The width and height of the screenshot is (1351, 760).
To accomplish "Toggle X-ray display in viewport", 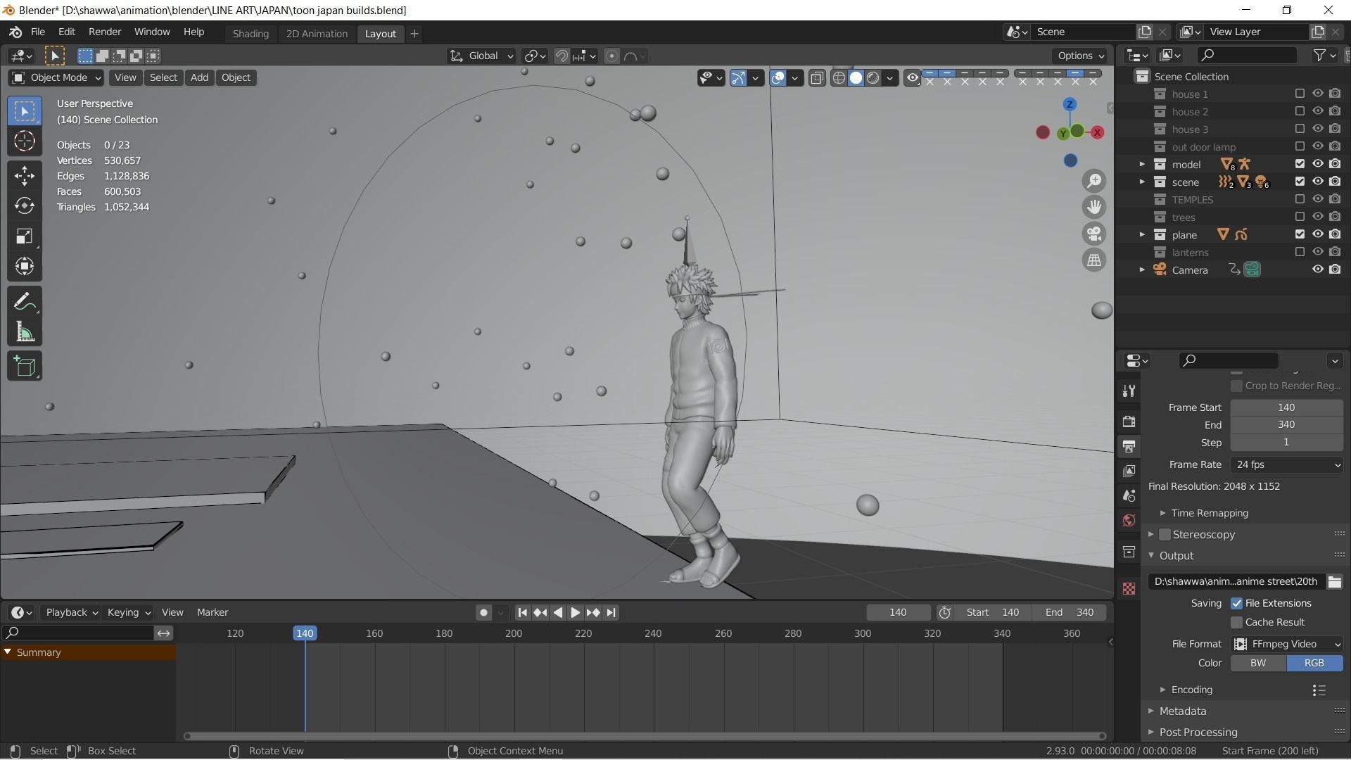I will (817, 77).
